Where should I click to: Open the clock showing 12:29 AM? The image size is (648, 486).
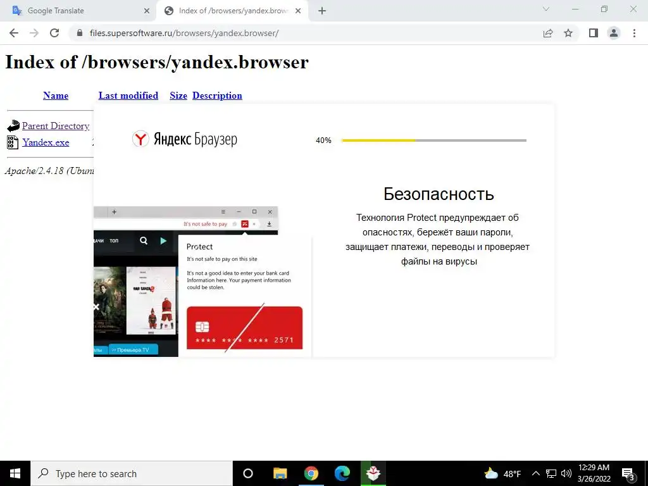click(x=594, y=473)
